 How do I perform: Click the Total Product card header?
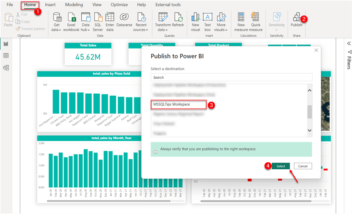tap(218, 45)
